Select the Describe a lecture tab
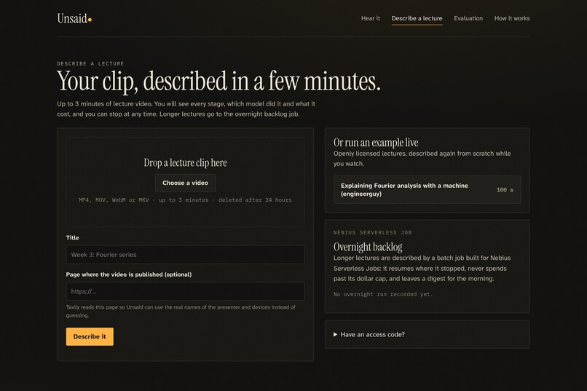587x391 pixels. tap(417, 18)
